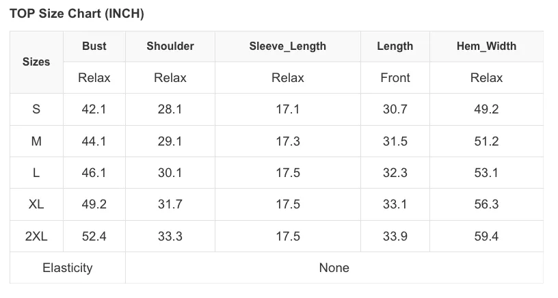Viewport: 558px width, 298px height.
Task: Select shoulder value 31.7 for XL
Action: click(170, 204)
